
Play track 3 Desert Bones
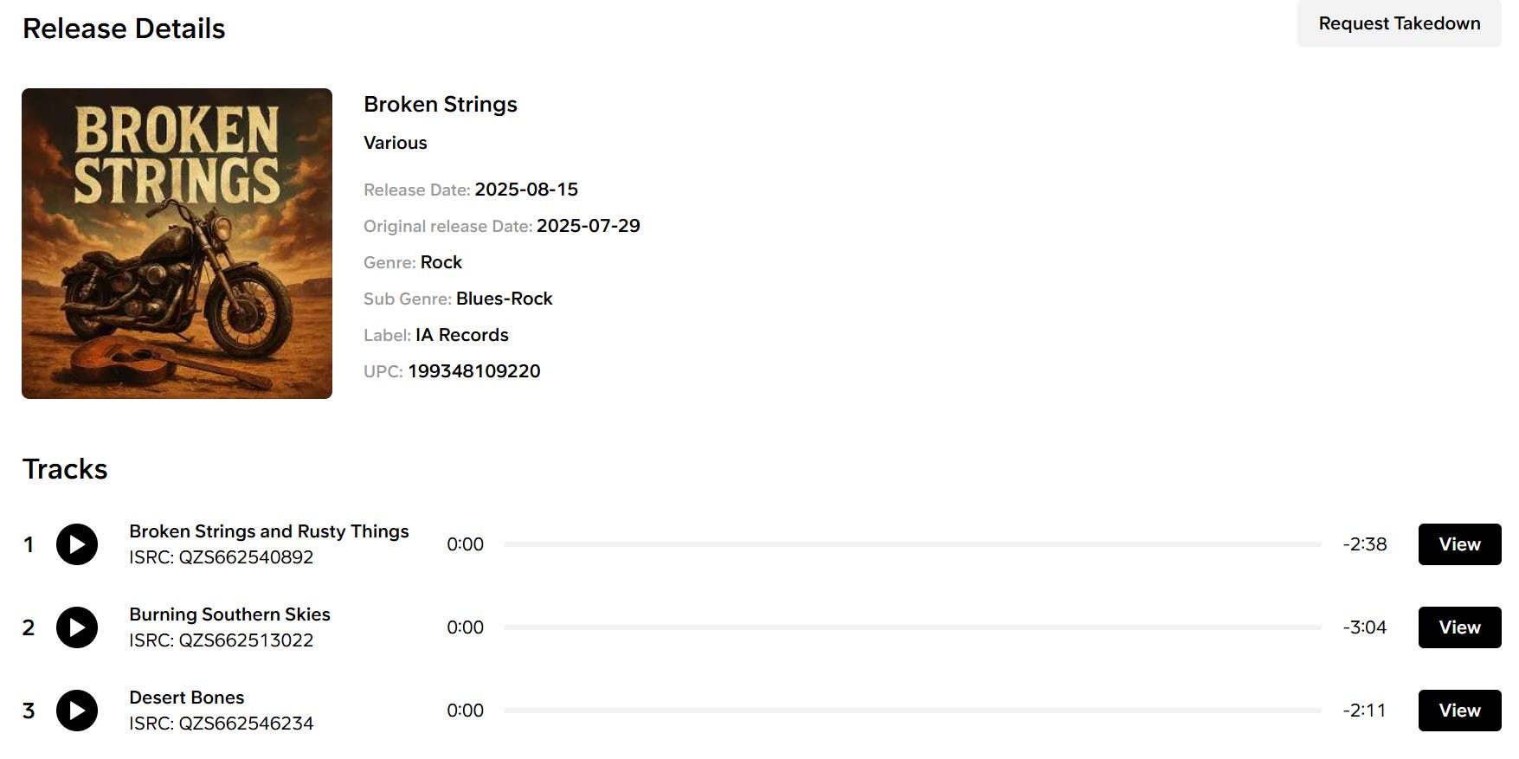click(x=77, y=711)
